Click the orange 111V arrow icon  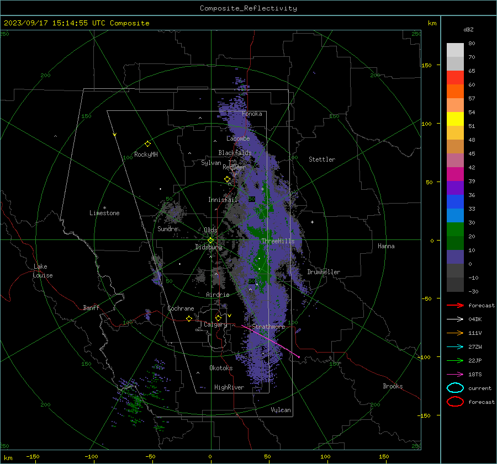[455, 333]
